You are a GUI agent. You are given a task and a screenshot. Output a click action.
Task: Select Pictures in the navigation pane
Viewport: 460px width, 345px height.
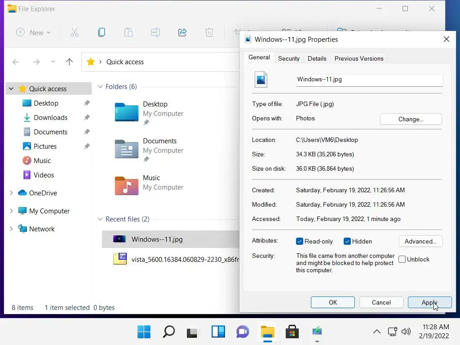tap(45, 146)
